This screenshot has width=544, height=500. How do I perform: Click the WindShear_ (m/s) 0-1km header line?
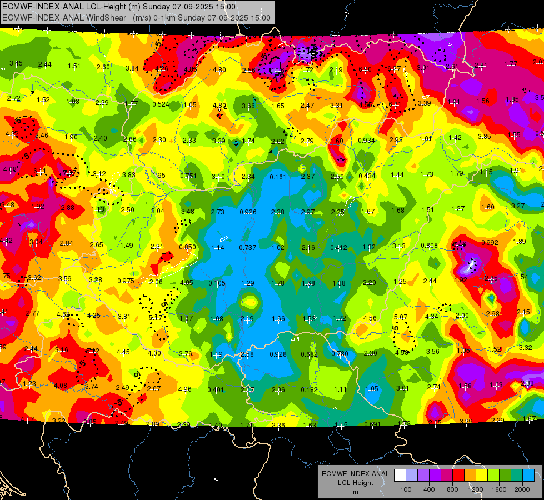[x=136, y=18]
